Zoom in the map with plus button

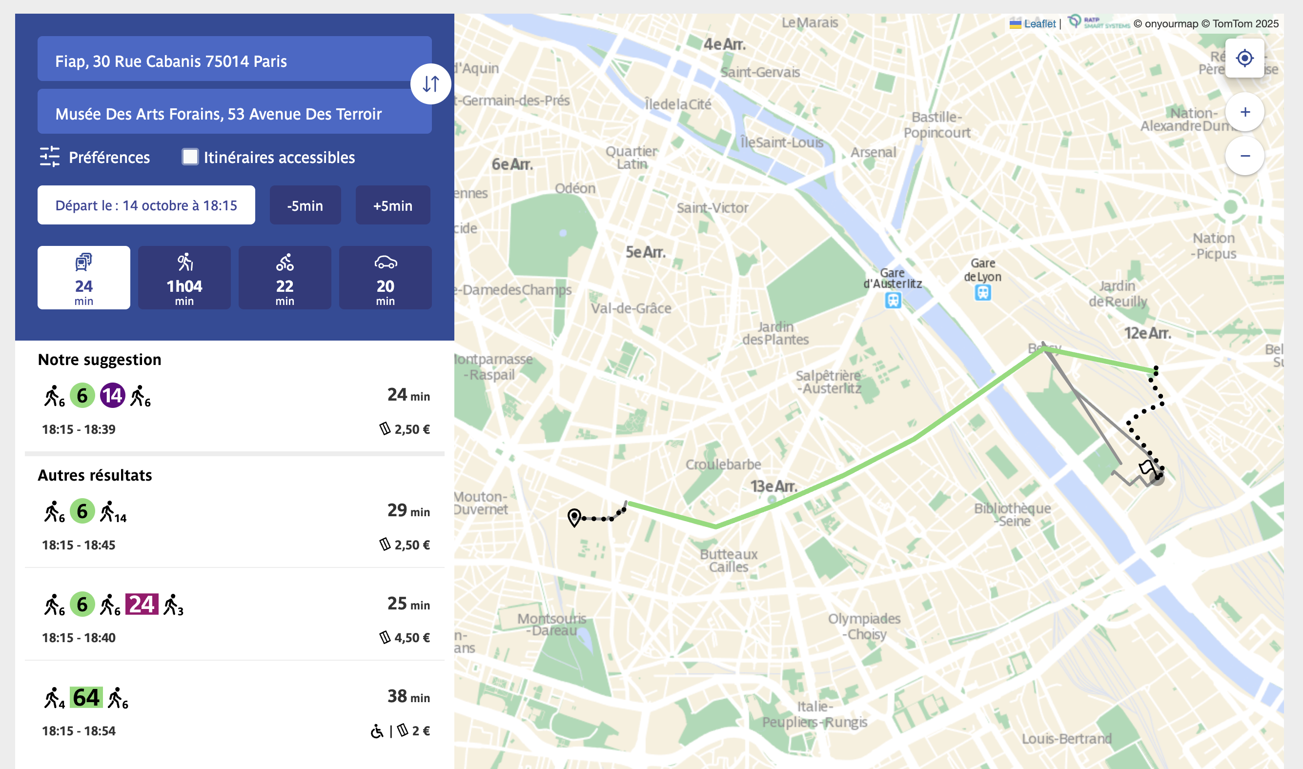click(1244, 112)
